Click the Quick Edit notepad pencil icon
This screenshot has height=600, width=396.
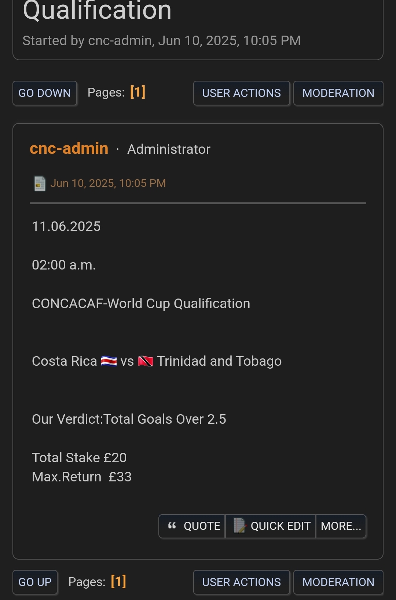pyautogui.click(x=240, y=525)
